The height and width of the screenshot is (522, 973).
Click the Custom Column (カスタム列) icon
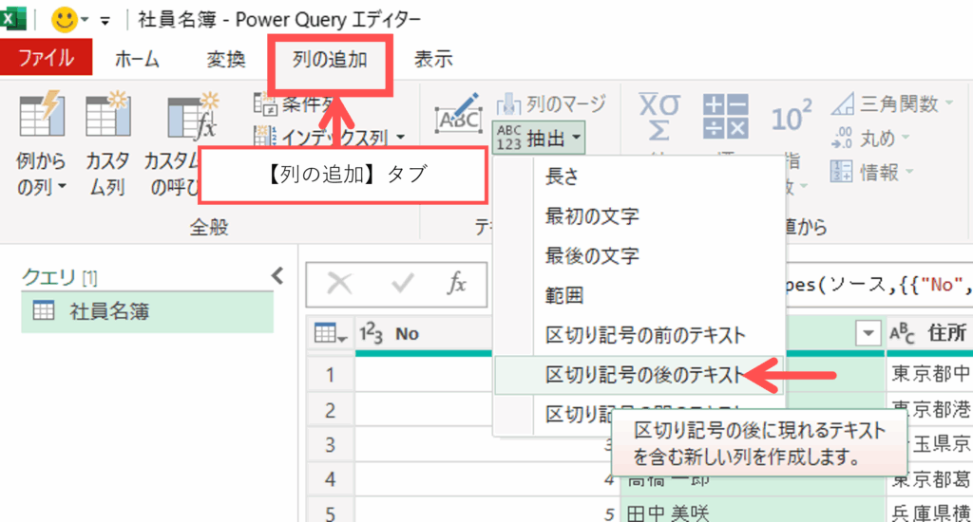105,119
